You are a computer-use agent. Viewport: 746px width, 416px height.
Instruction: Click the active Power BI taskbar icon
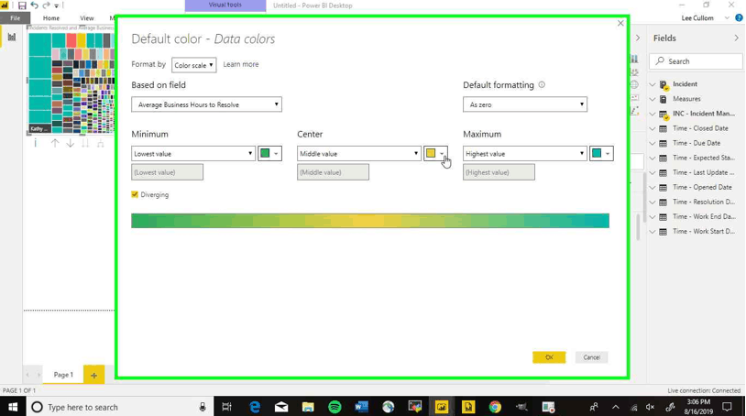tap(441, 407)
